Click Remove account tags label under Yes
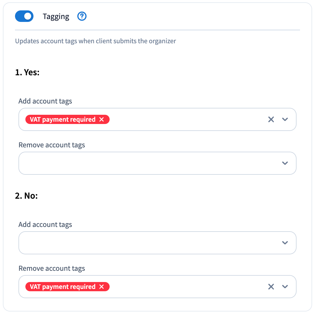 (52, 145)
